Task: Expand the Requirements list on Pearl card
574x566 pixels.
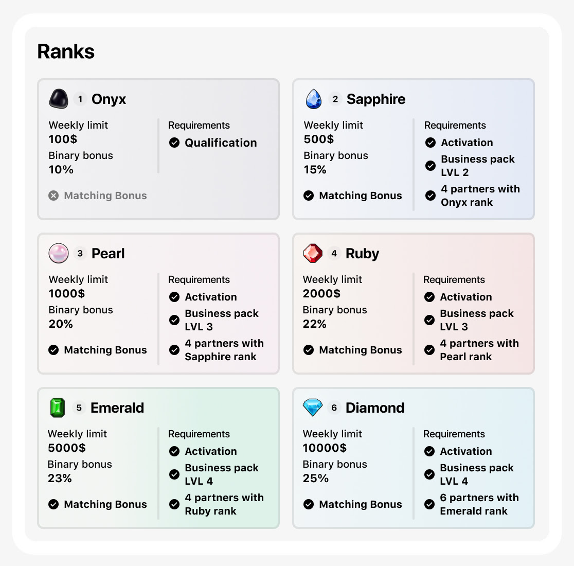Action: pyautogui.click(x=199, y=279)
